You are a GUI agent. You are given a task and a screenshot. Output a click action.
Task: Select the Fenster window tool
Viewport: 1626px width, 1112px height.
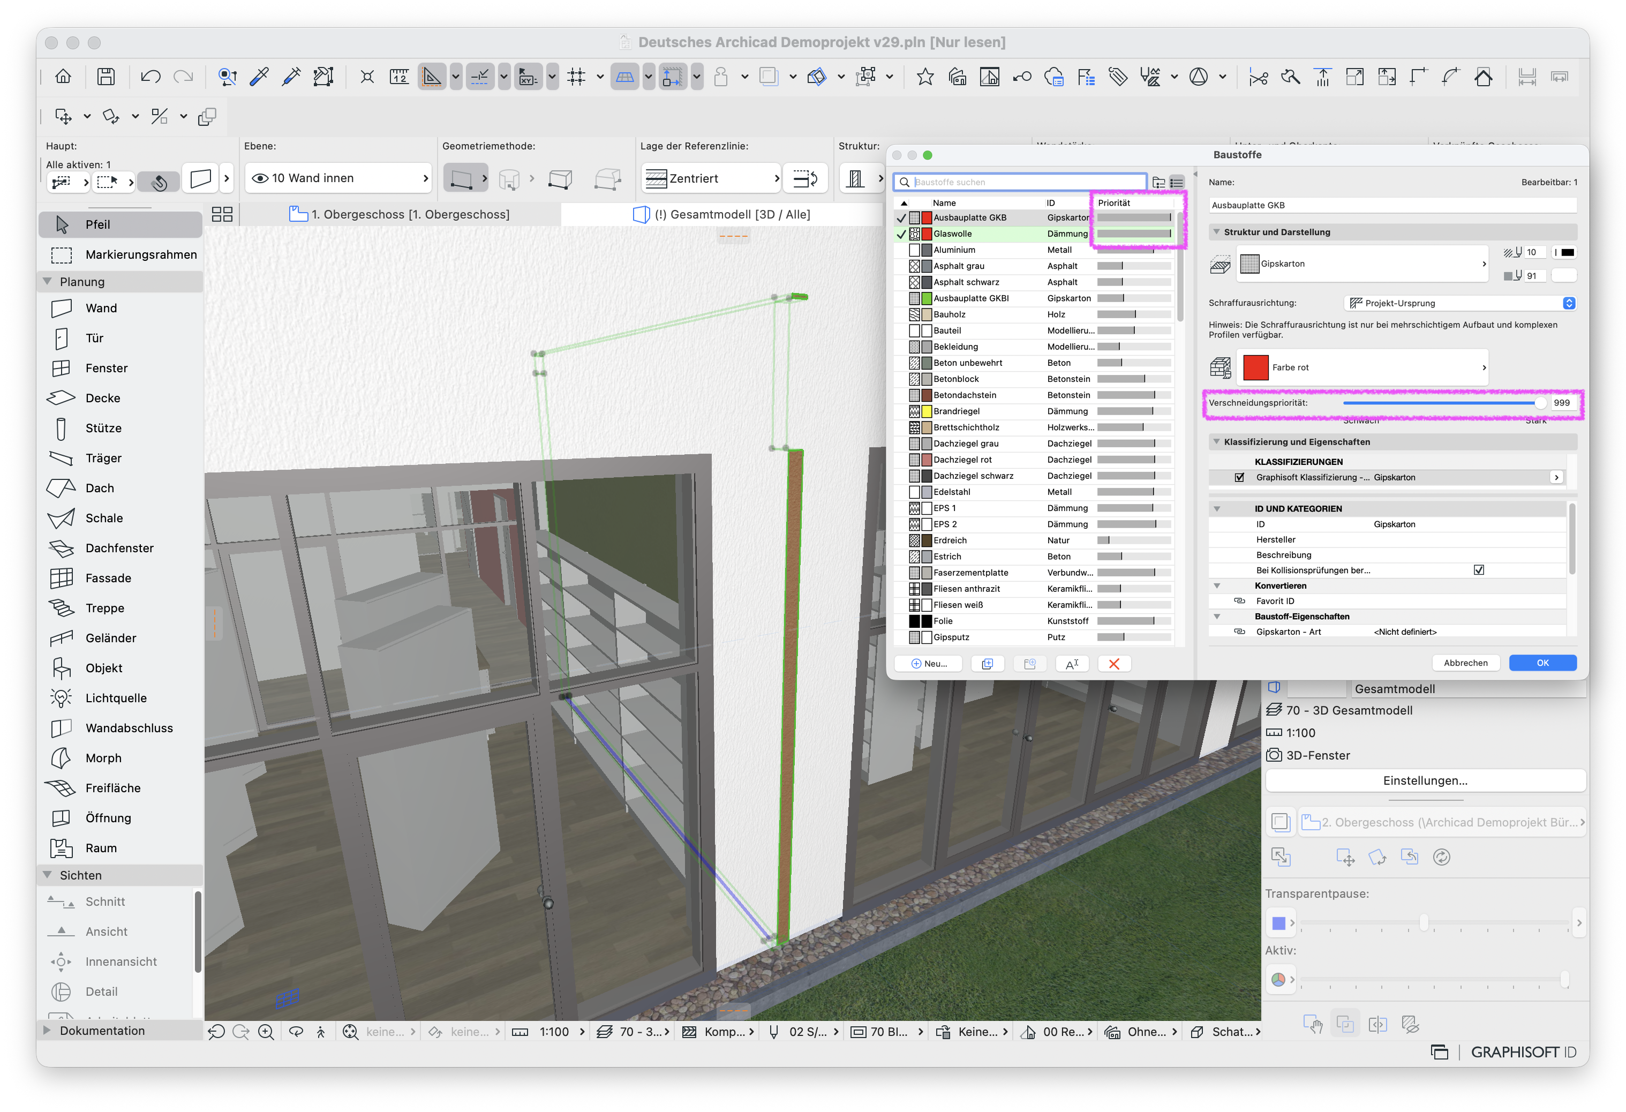[121, 368]
